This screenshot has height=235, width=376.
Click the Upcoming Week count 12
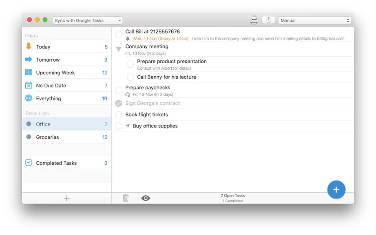click(105, 73)
